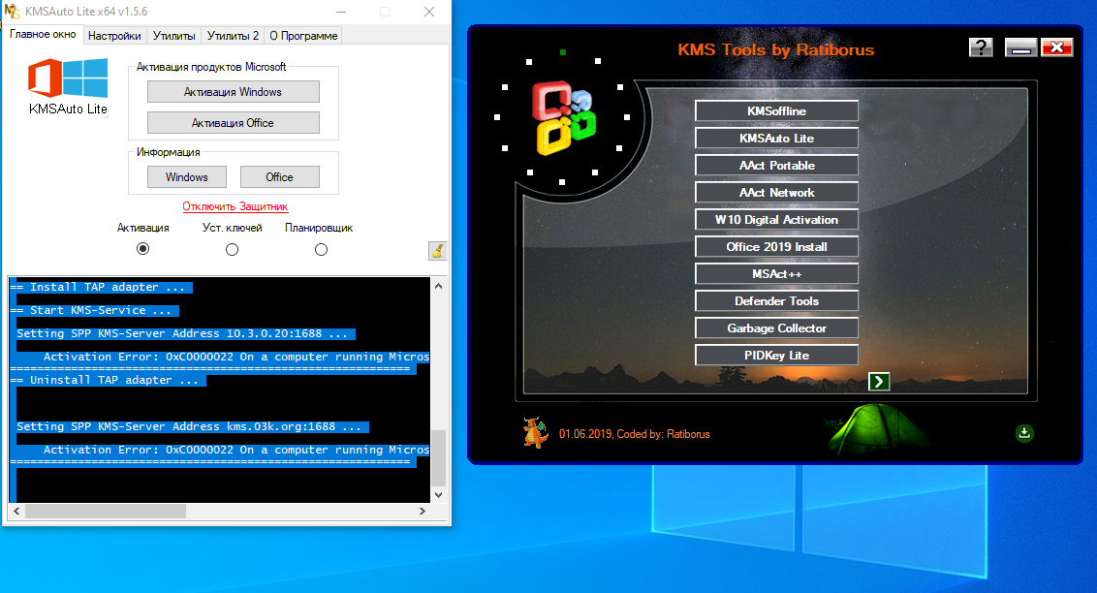The height and width of the screenshot is (593, 1097).
Task: Launch KMSAuto Lite from KMS Tools
Action: tap(776, 139)
